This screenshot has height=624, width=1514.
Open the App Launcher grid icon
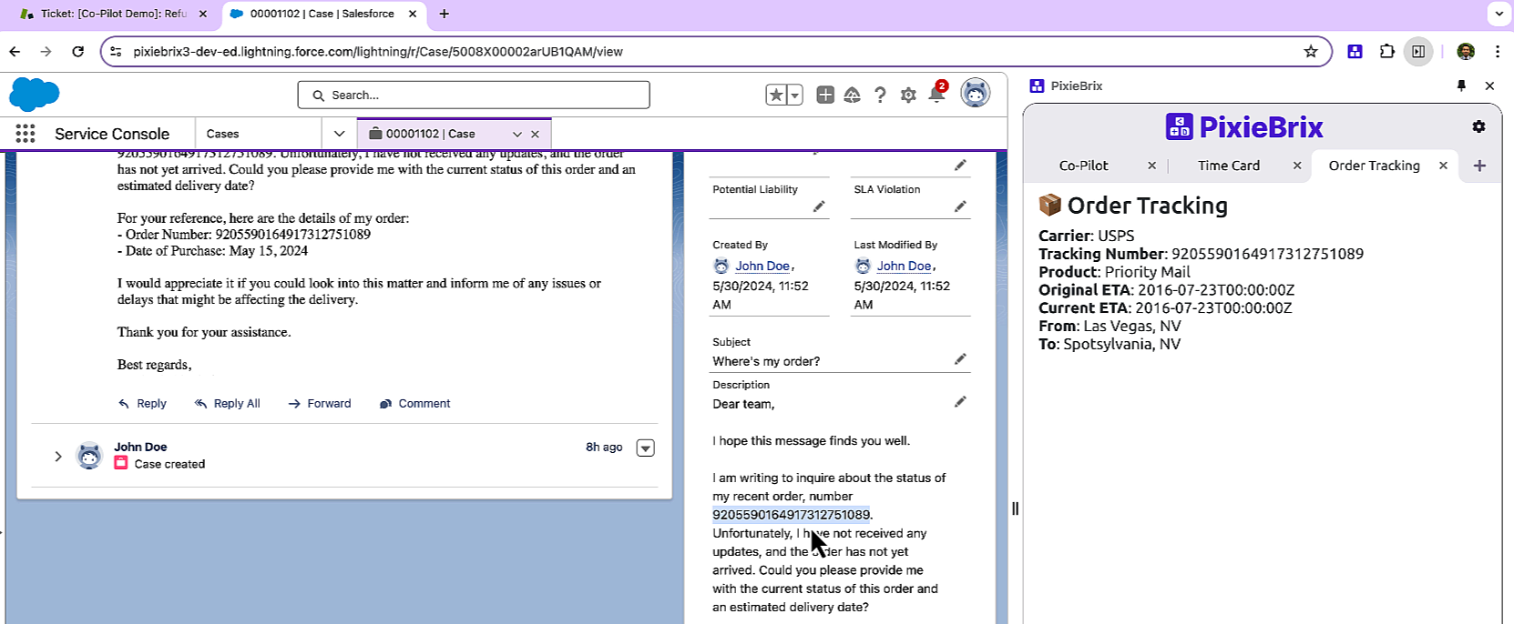[26, 134]
